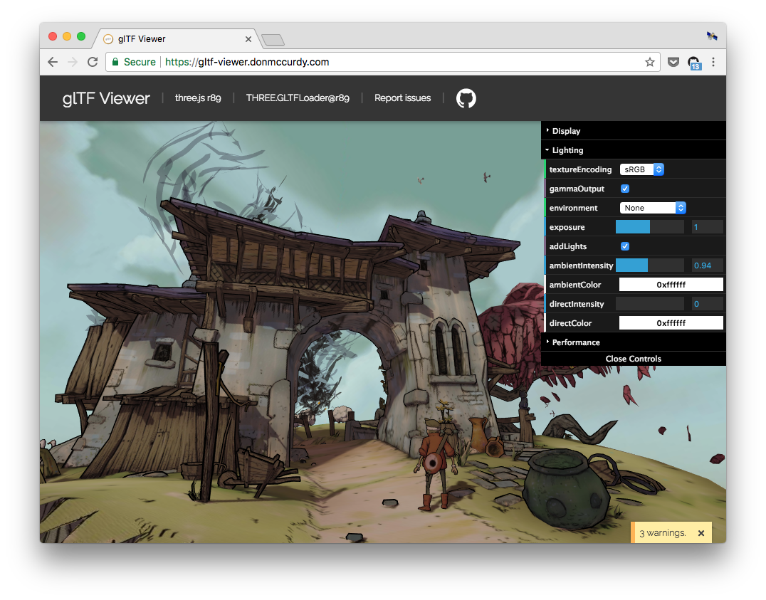The image size is (766, 600).
Task: Expand the Performance folder
Action: (633, 342)
